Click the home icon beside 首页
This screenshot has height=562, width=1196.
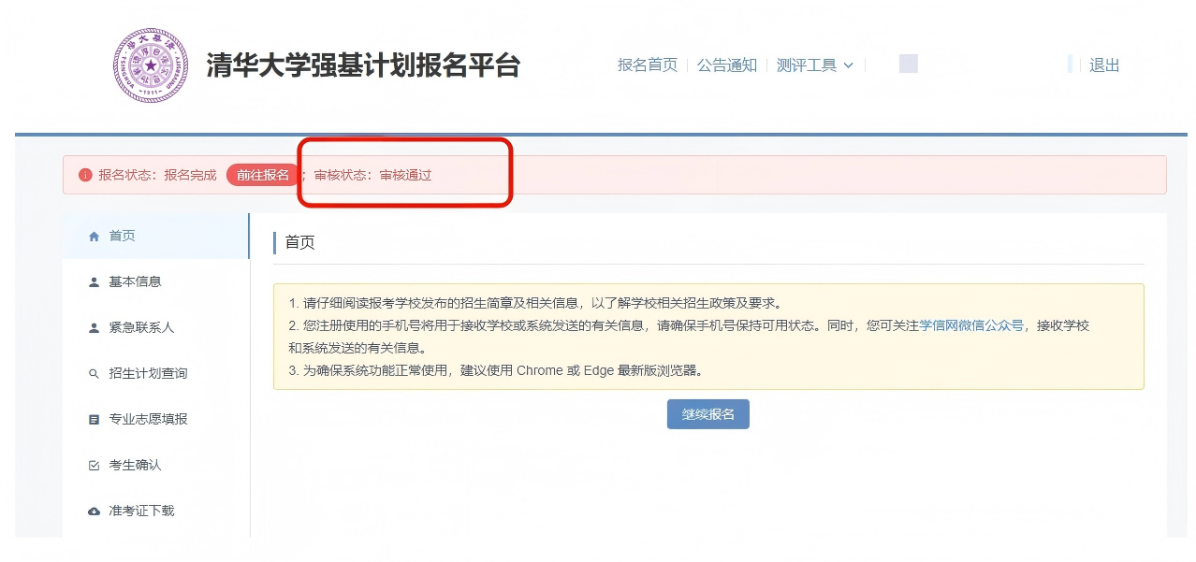coord(94,237)
